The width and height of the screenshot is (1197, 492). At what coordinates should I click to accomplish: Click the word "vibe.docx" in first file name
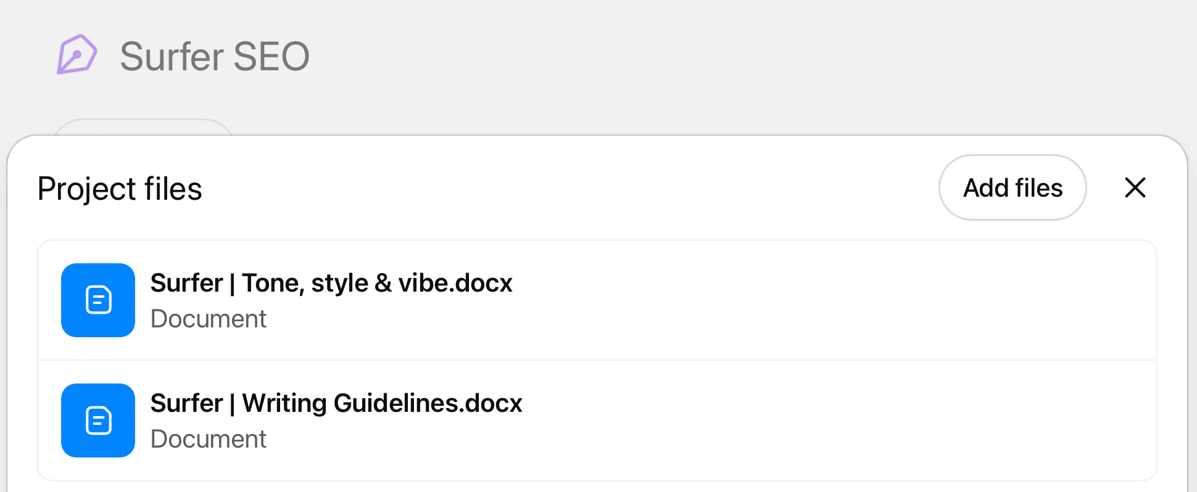[x=455, y=283]
